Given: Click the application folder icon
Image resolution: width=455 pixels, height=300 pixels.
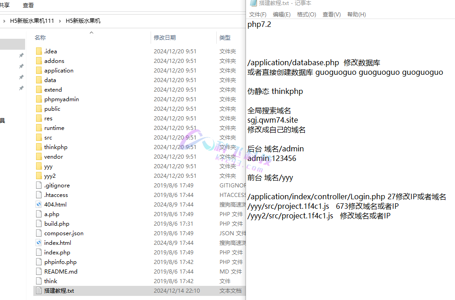Looking at the screenshot, I should click(x=39, y=70).
